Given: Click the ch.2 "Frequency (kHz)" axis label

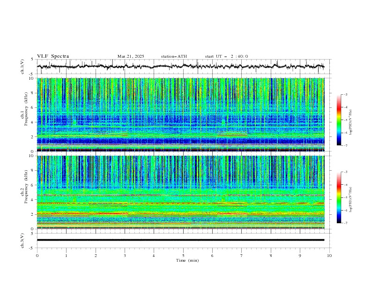Looking at the screenshot, I should tap(26, 187).
